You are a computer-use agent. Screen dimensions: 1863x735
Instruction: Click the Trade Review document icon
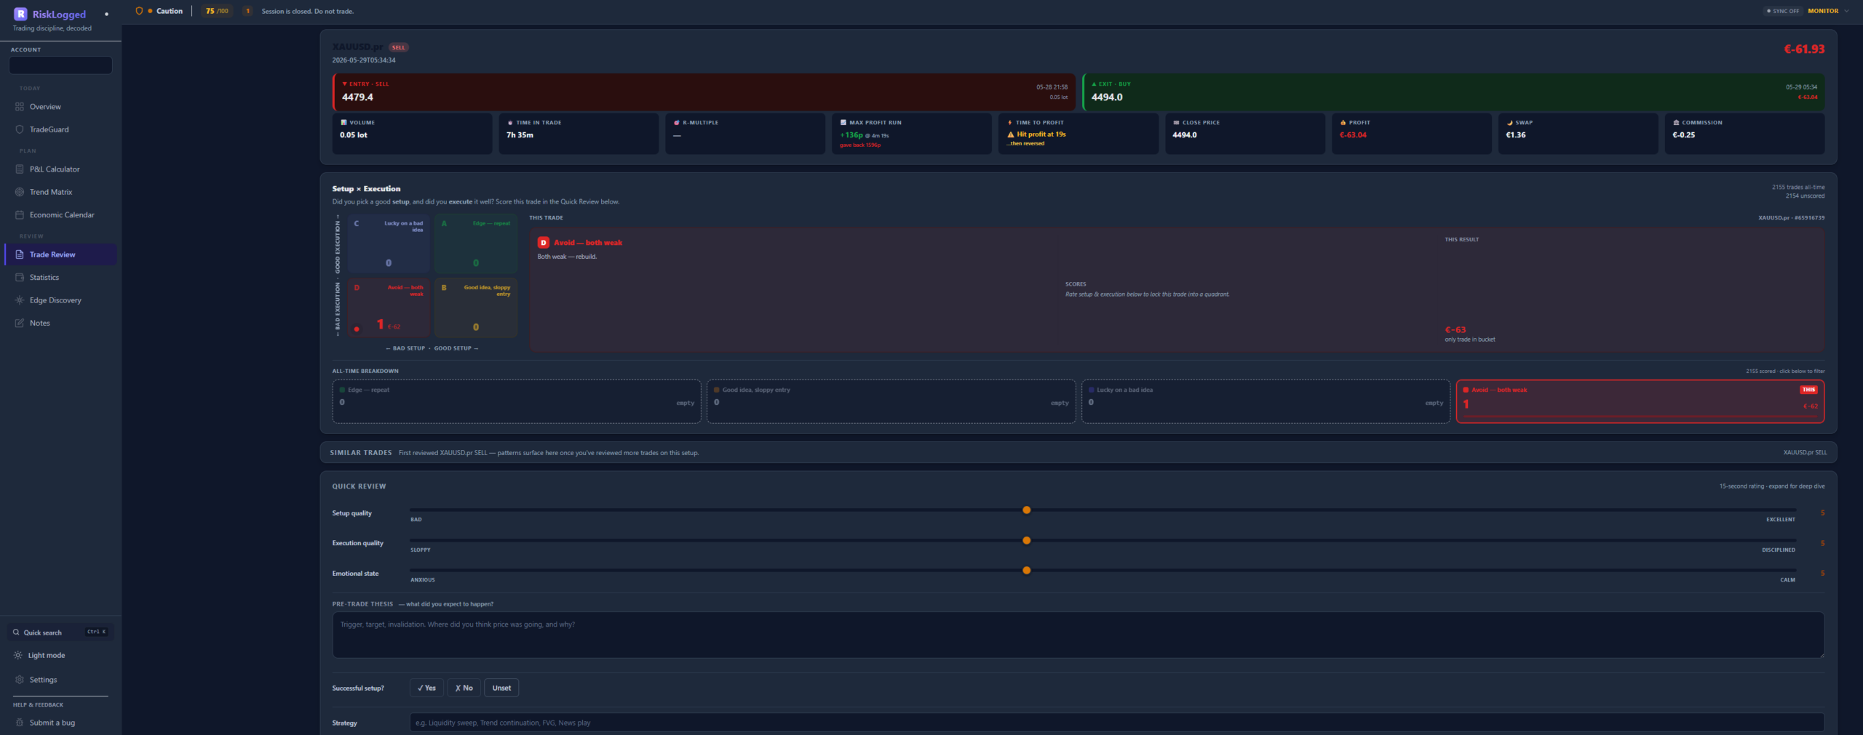(20, 254)
